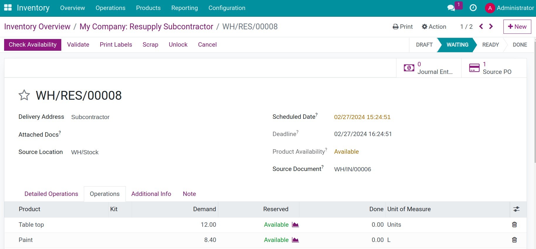
Task: Open optional columns settings icon
Action: pyautogui.click(x=516, y=209)
